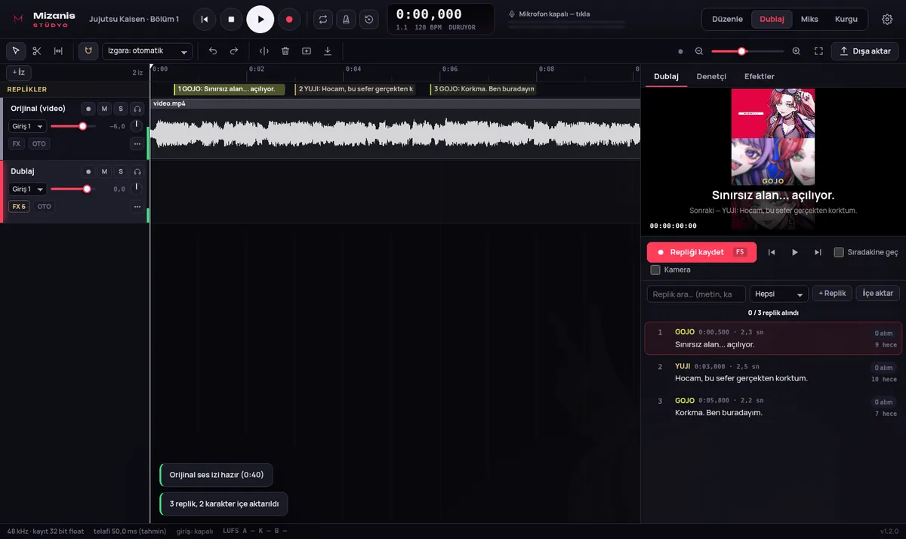Toggle the metronome
906x539 pixels.
click(x=346, y=19)
